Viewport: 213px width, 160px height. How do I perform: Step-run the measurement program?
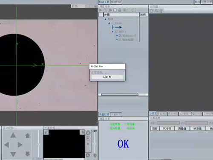tap(110, 10)
